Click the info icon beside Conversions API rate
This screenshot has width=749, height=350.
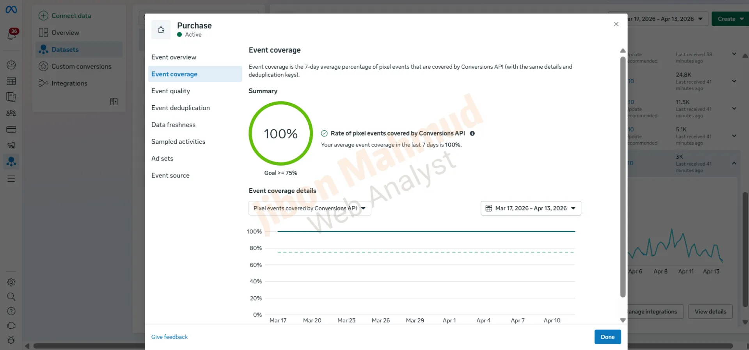(x=472, y=133)
